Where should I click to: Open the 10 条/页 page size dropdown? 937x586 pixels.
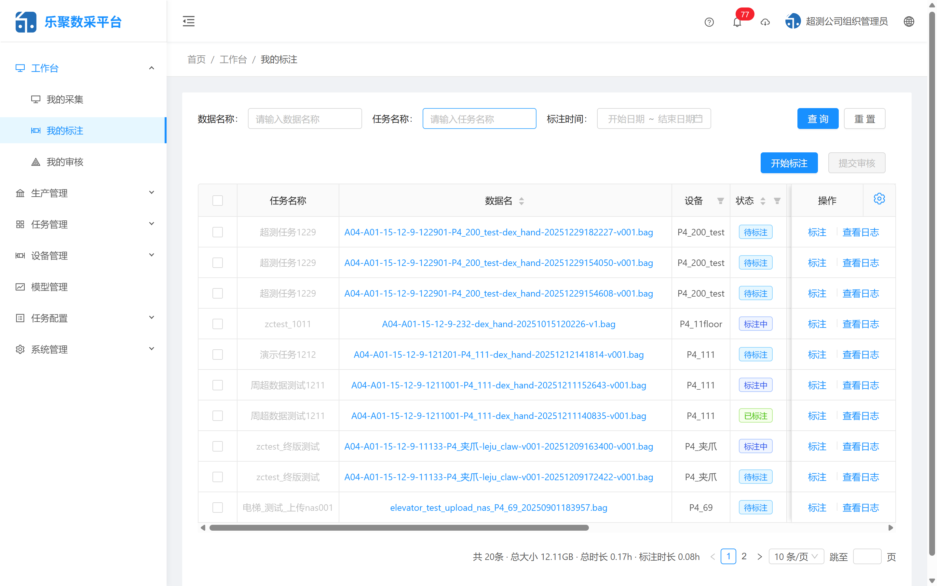[x=796, y=556]
